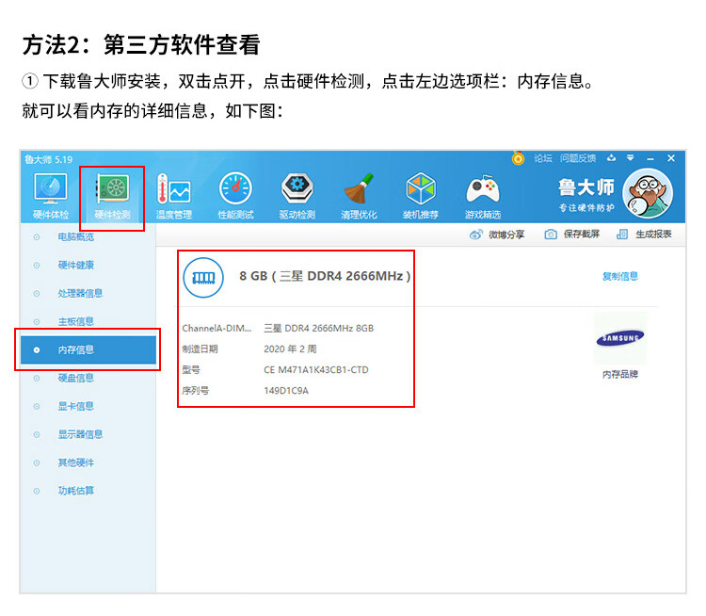The width and height of the screenshot is (706, 616).
Task: Click the download arrow icon in title bar
Action: point(611,157)
